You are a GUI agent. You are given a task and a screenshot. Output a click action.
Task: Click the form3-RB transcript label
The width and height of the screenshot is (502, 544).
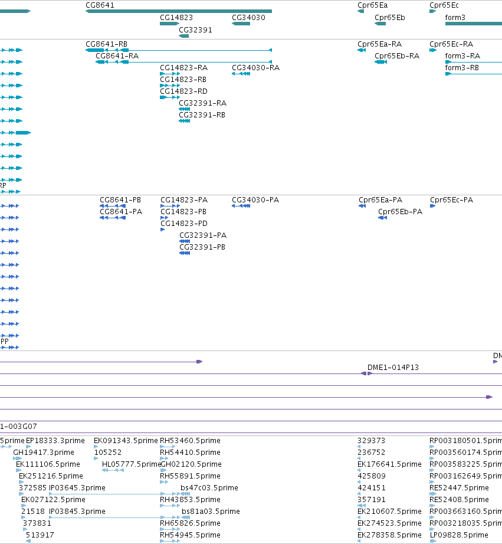pyautogui.click(x=462, y=68)
